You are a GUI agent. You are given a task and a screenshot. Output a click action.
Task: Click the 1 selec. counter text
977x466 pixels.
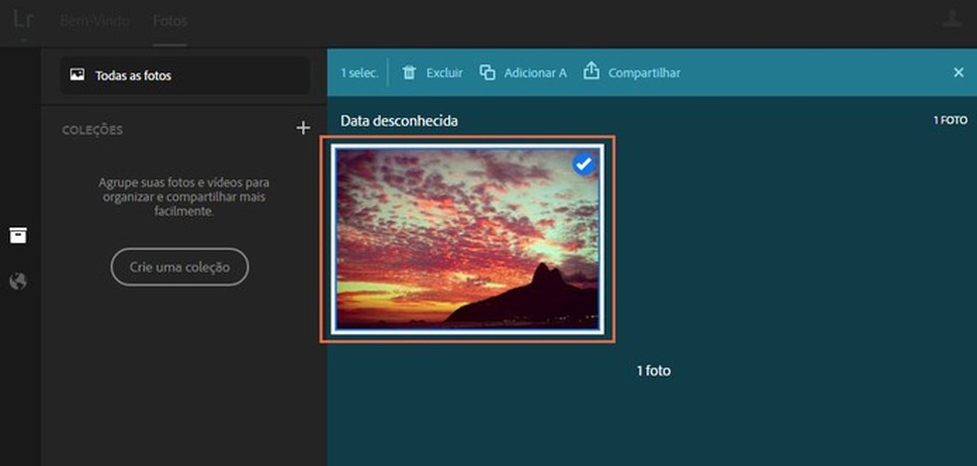tap(359, 73)
